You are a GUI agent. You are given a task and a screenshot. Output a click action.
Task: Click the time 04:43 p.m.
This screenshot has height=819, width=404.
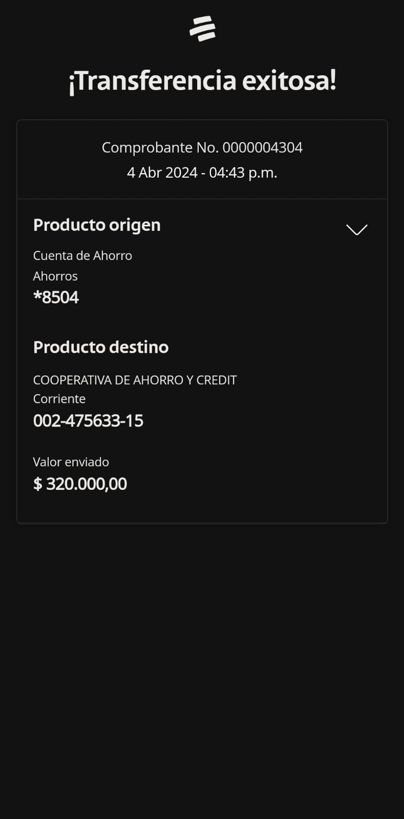(x=243, y=173)
